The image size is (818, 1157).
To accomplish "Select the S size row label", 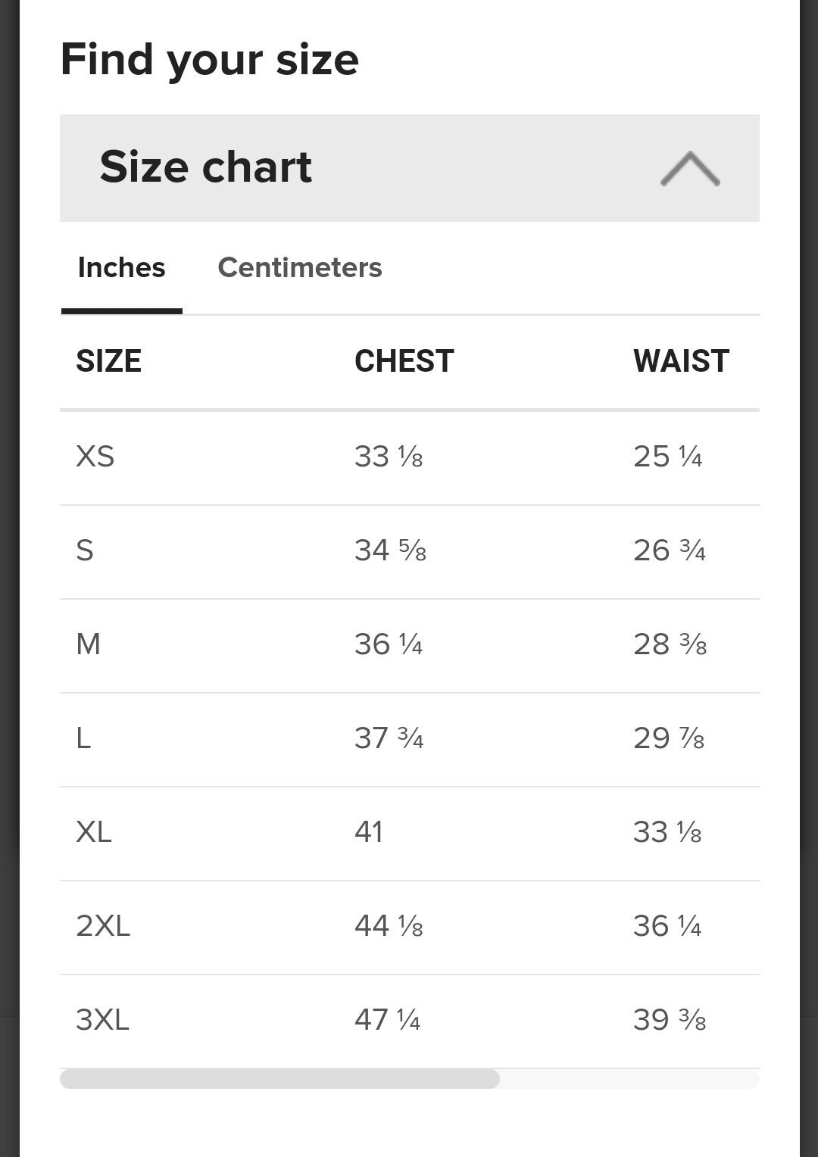I will point(85,550).
